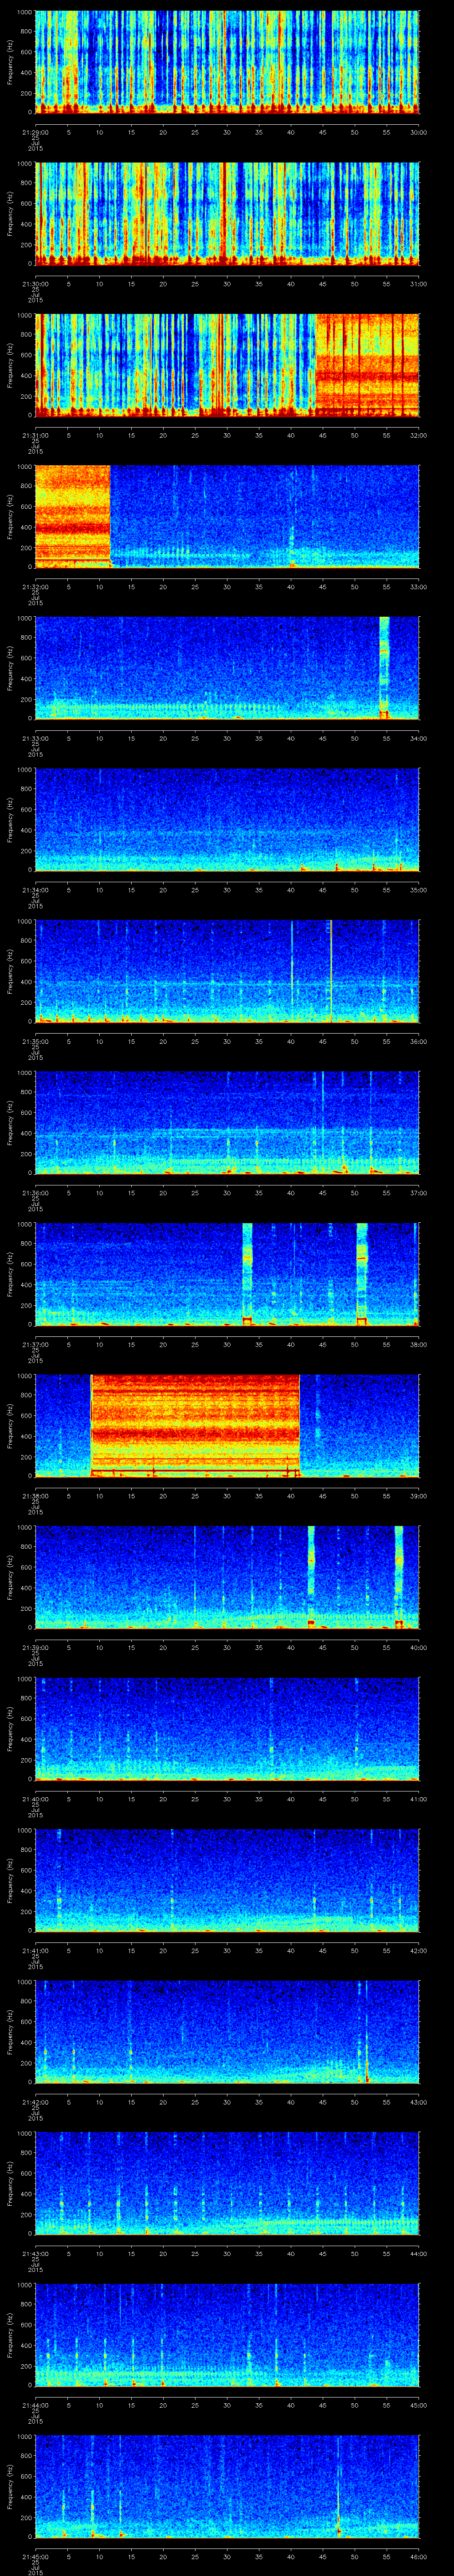
Task: Click the red-orange noise block in 21:32 panel
Action: pyautogui.click(x=73, y=517)
